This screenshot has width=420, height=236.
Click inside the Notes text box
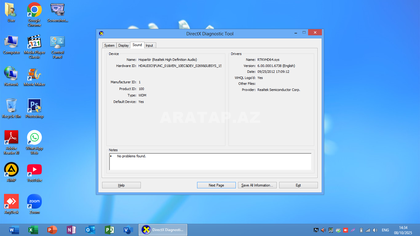click(210, 162)
